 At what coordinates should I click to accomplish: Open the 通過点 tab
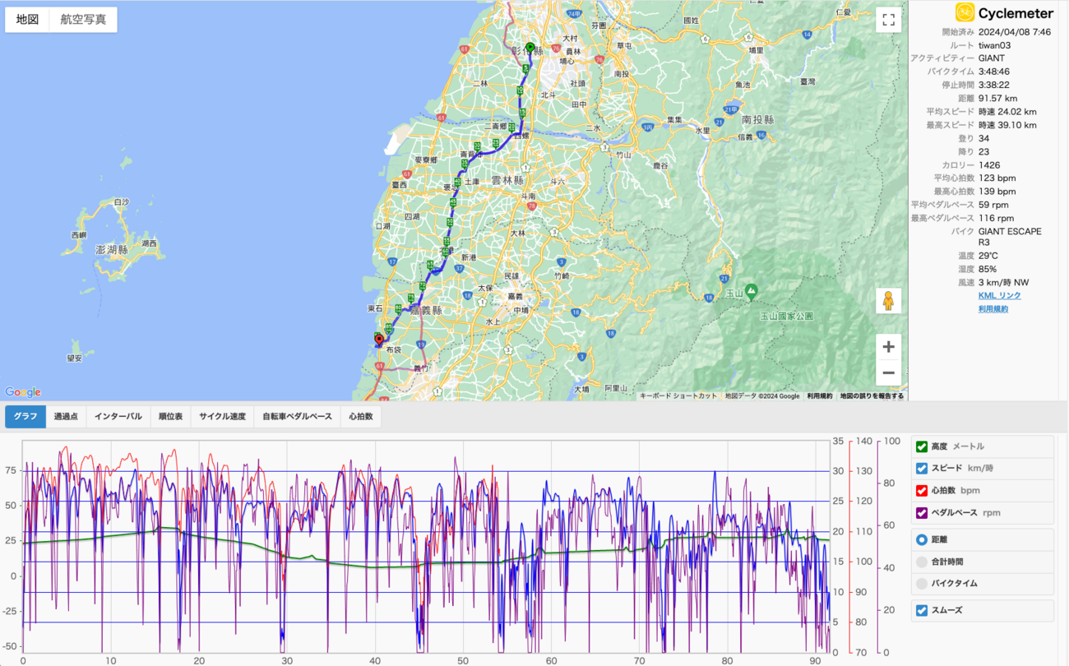point(66,417)
